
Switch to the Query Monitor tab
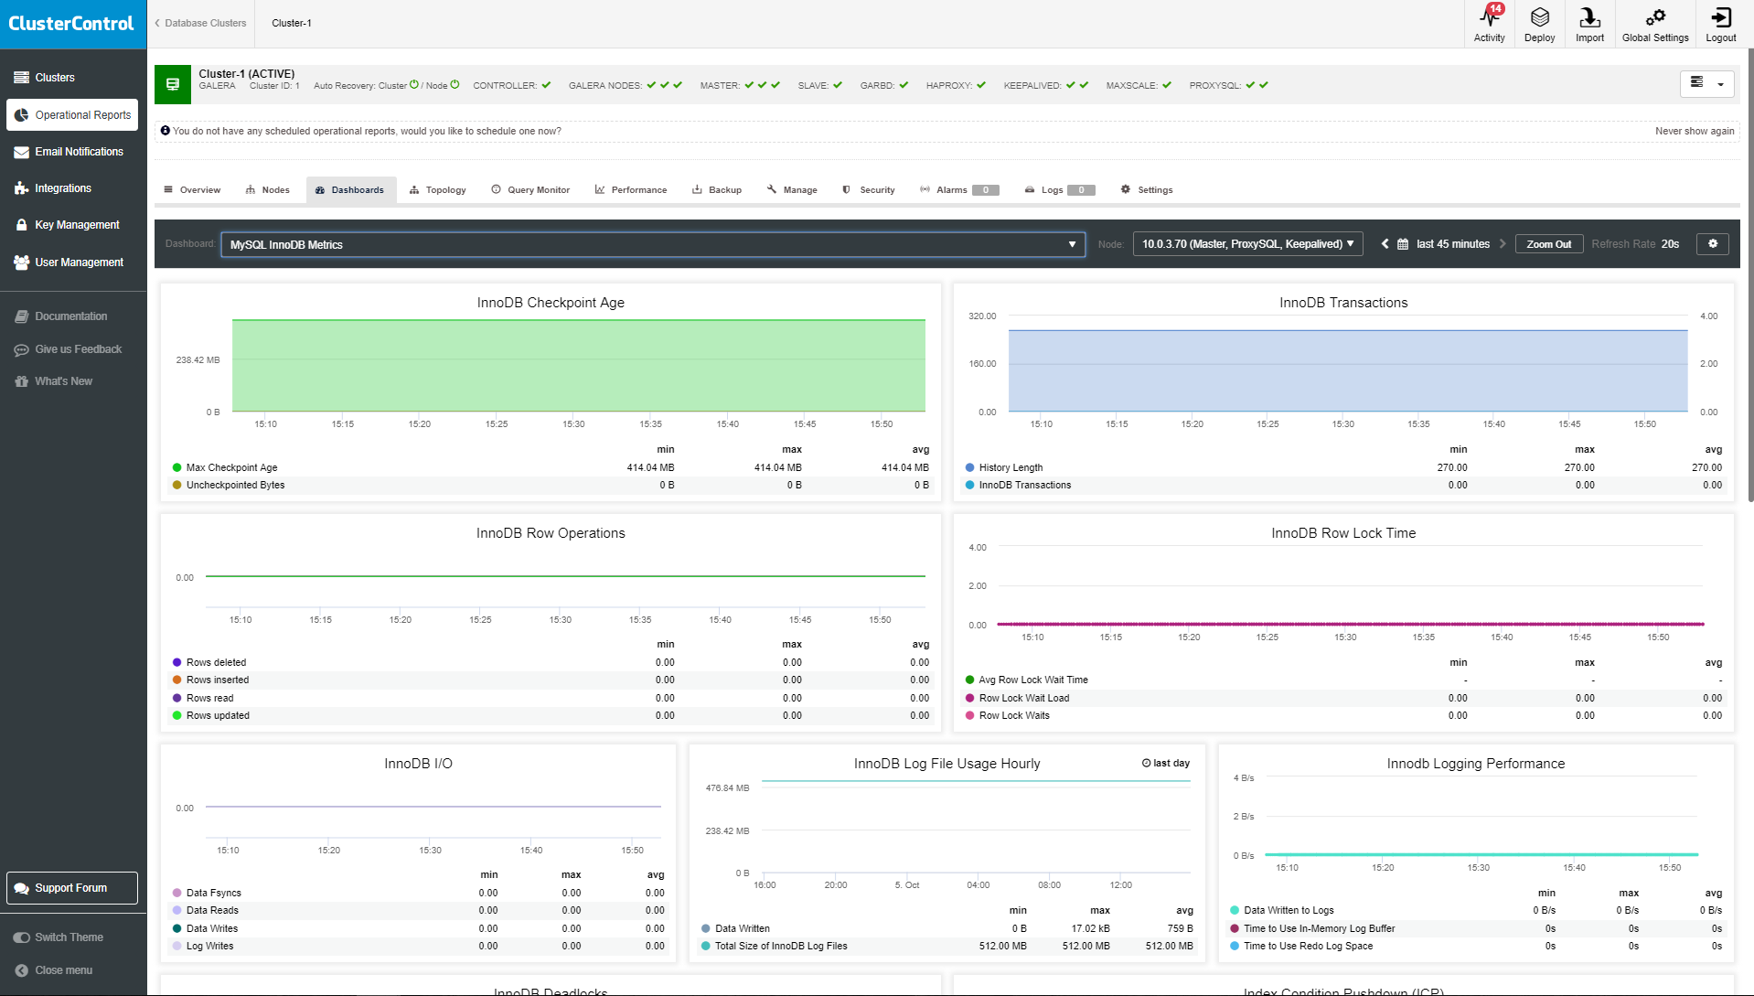530,189
